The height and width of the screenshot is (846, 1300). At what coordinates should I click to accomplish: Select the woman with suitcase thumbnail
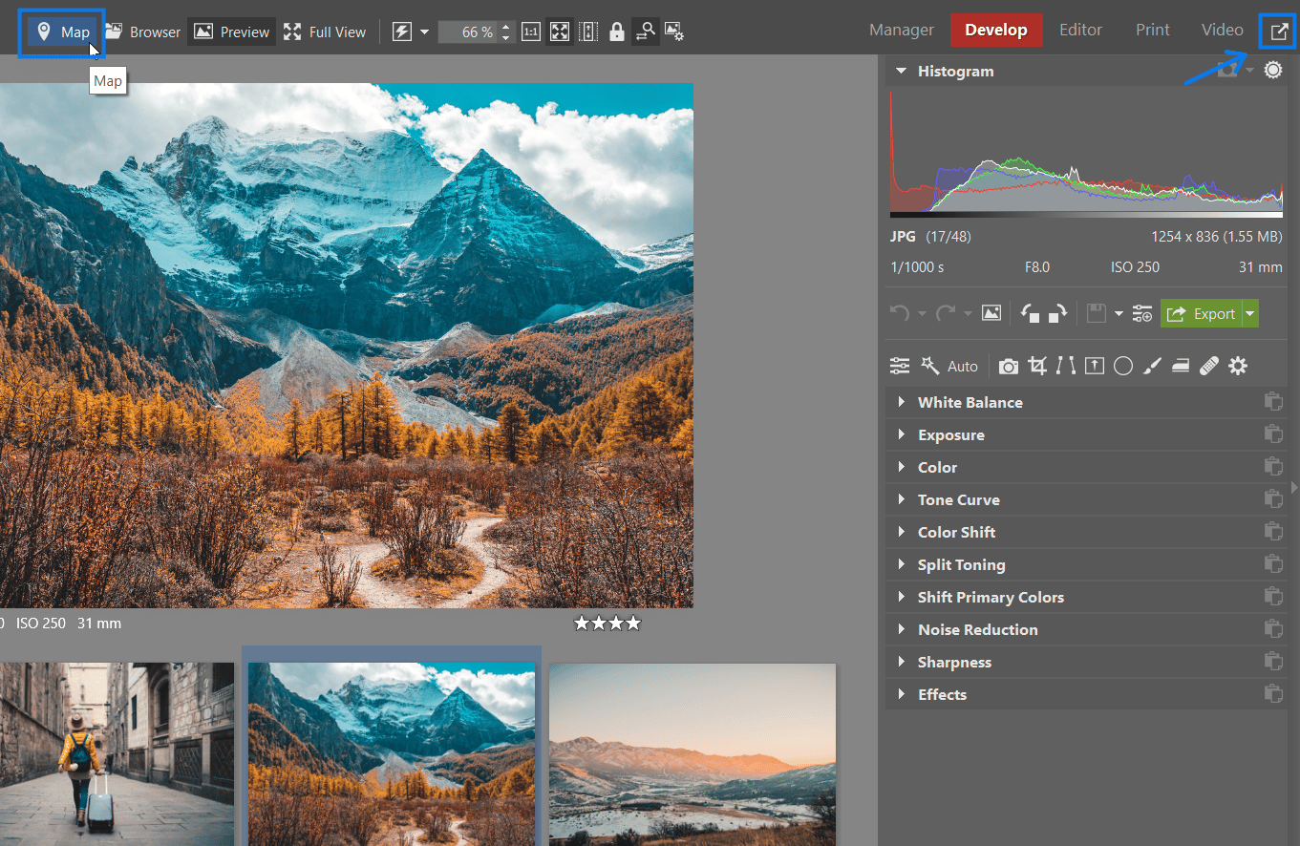point(117,752)
